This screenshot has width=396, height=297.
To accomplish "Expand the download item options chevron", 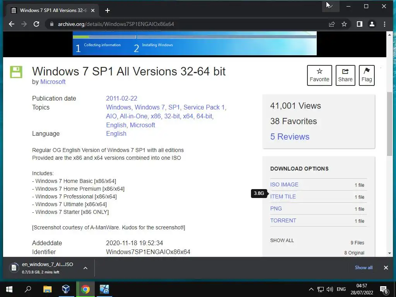I will pyautogui.click(x=85, y=268).
